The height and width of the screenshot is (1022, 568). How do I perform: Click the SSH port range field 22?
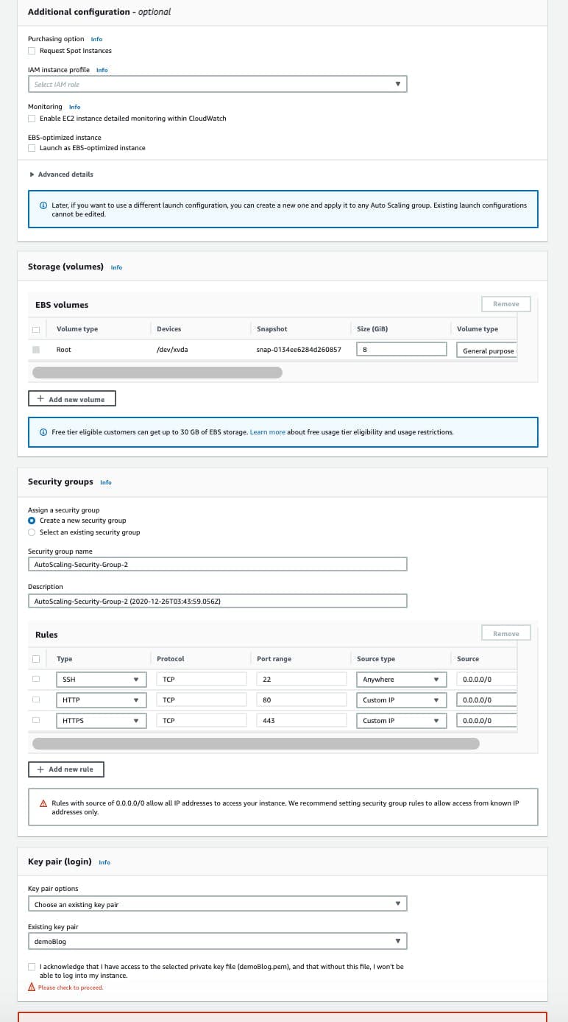pos(302,680)
